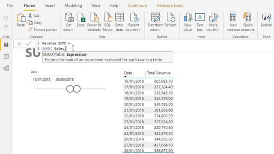Switch to Measure tools tab
The width and height of the screenshot is (274, 154).
pos(170,6)
